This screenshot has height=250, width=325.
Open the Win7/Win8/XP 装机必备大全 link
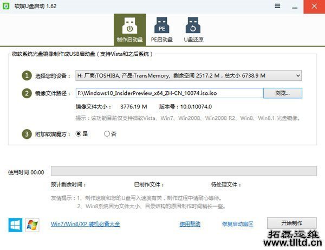click(85, 224)
